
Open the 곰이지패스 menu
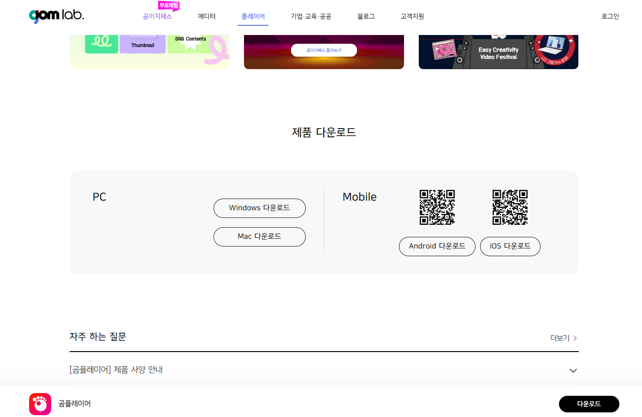[x=157, y=17]
